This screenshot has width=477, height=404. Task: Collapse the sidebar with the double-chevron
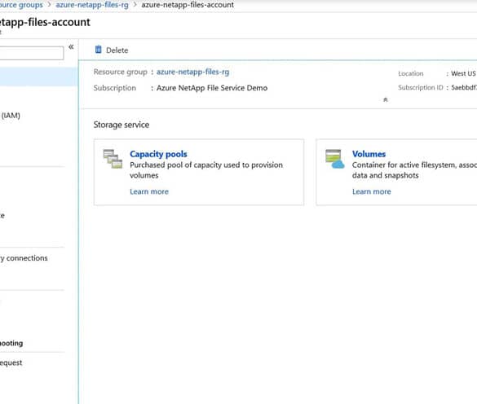pos(71,46)
